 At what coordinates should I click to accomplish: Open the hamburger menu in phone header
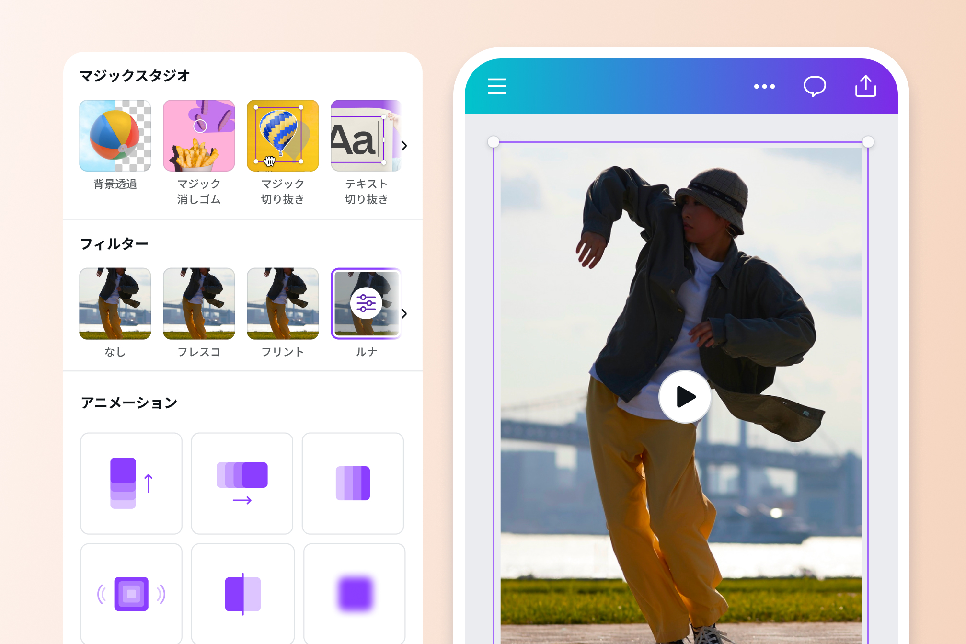click(x=497, y=86)
